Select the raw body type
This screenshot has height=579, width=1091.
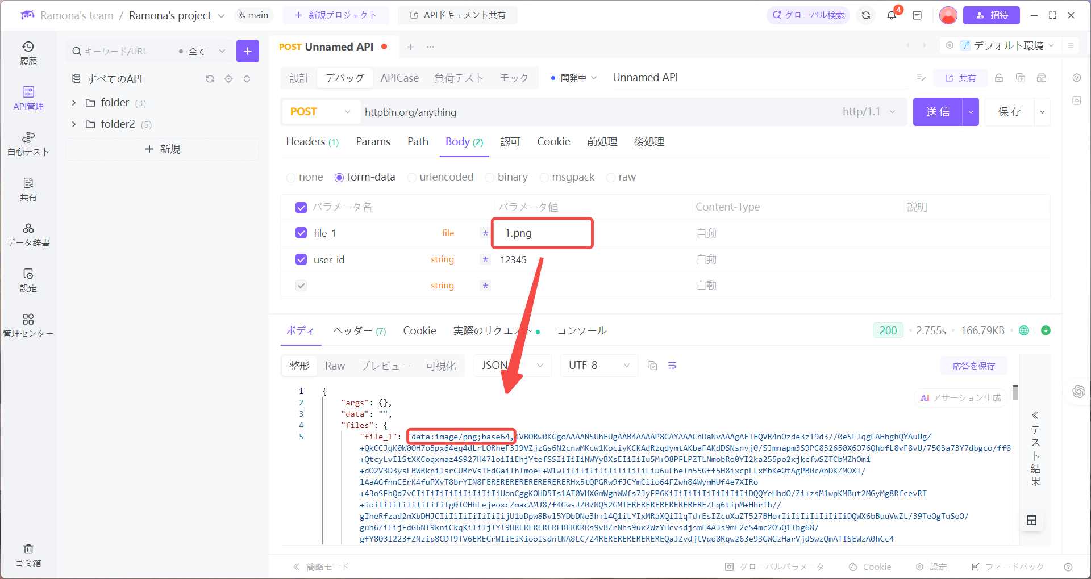[x=621, y=177]
